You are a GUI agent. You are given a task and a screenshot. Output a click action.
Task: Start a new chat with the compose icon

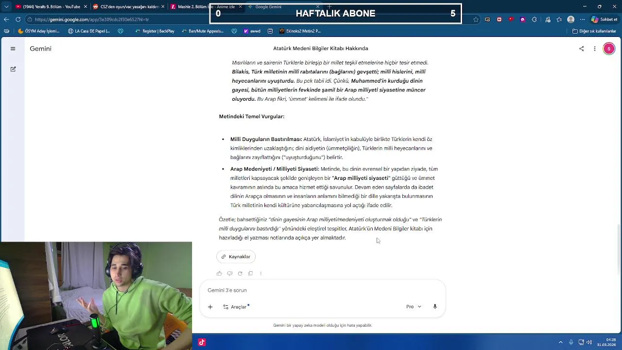pos(13,69)
